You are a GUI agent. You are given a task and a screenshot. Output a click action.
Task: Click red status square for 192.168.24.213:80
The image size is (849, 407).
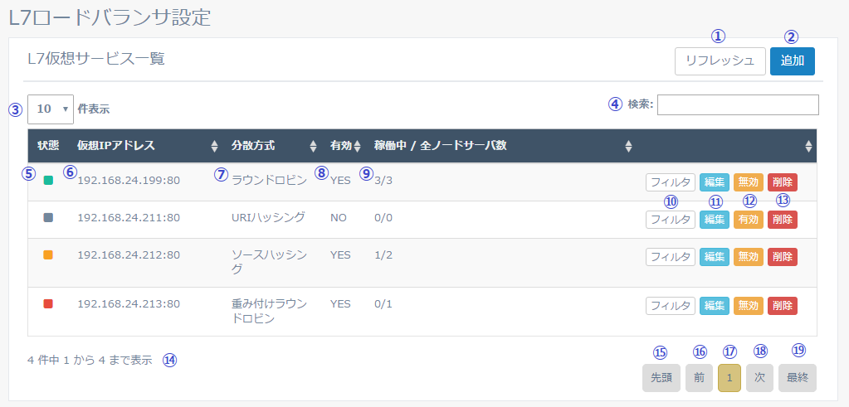tap(48, 303)
